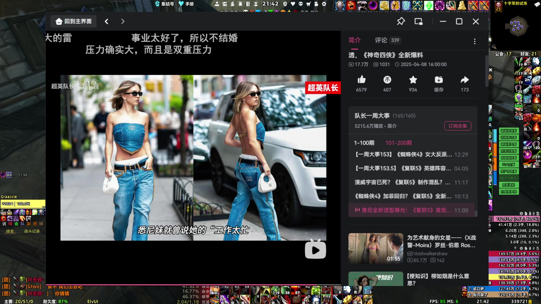Image resolution: width=541 pixels, height=304 pixels.
Task: Click the green 会 guild channel shortcut
Action: pos(17,224)
